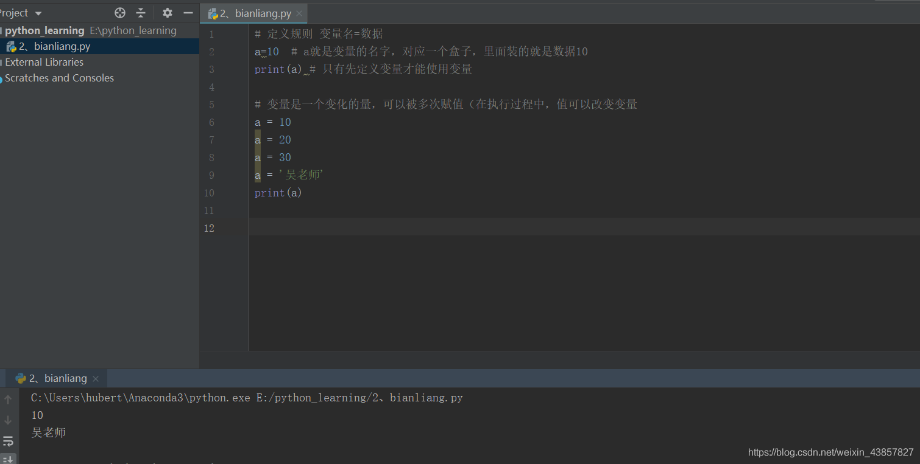Click the locate opened file crosshair icon

click(x=120, y=13)
